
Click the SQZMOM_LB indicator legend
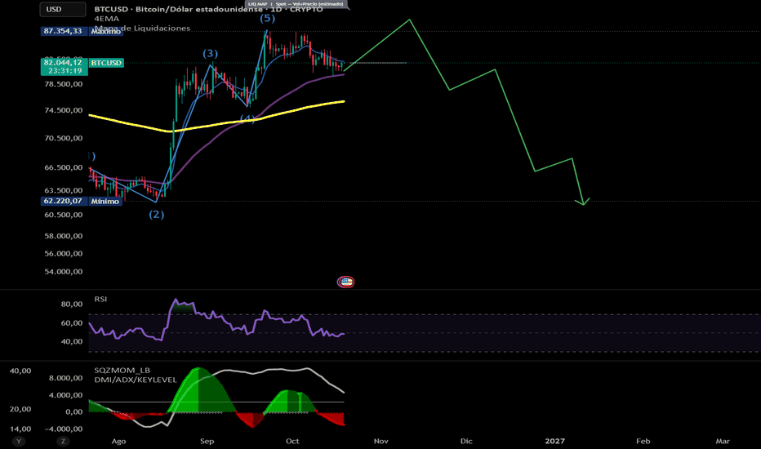122,371
